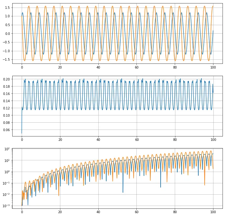
Task: Pick x-axis label 0 beneath the middle plot
Action: [x=22, y=140]
